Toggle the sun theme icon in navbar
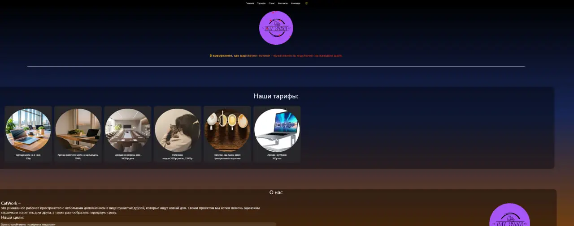The width and height of the screenshot is (574, 226). coord(306,3)
